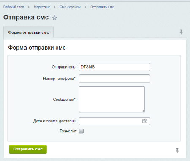Click inside the Сообщение text area
This screenshot has height=161, width=190.
(112, 99)
